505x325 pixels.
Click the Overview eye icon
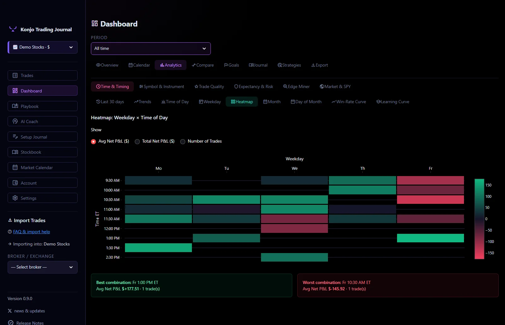click(98, 65)
